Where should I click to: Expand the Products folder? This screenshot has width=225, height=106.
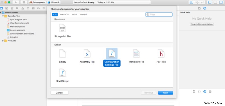click(x=3, y=41)
